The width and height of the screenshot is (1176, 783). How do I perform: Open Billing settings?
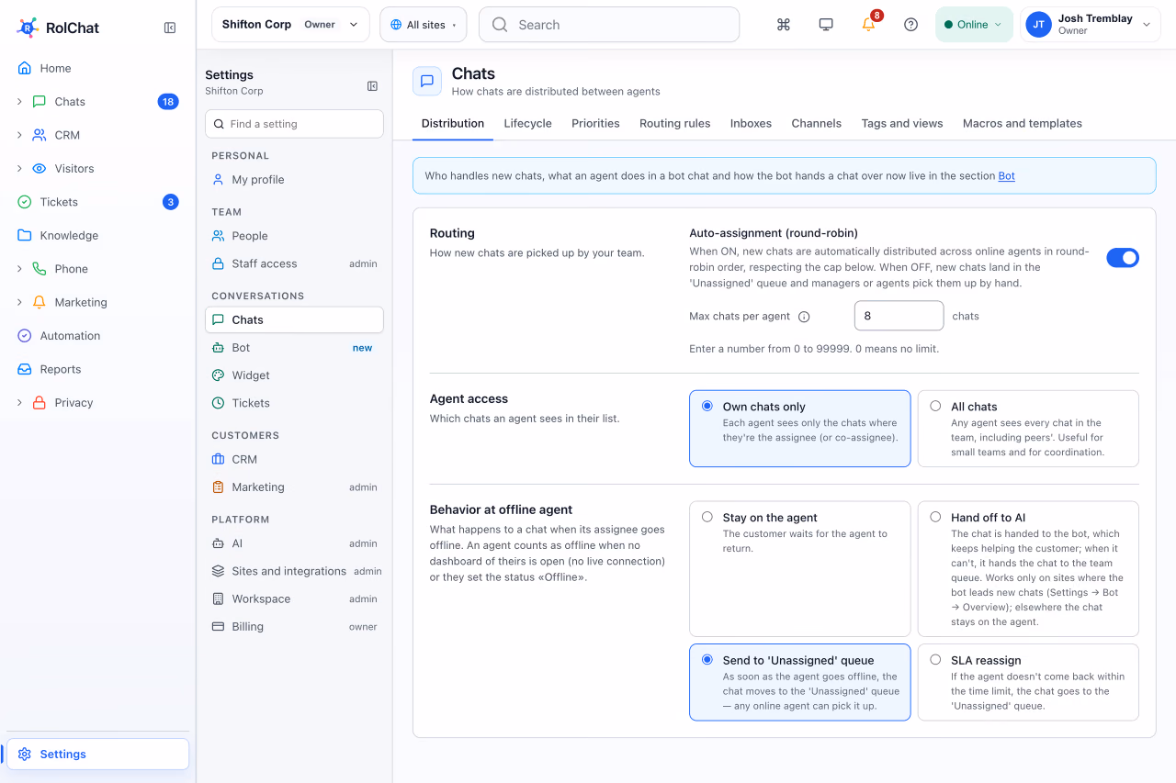coord(294,627)
